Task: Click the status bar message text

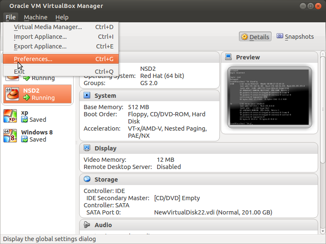Action: tap(49, 239)
